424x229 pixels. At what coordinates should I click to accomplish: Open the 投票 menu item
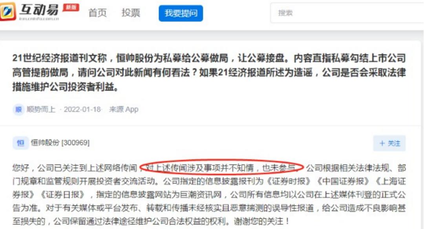(x=131, y=13)
